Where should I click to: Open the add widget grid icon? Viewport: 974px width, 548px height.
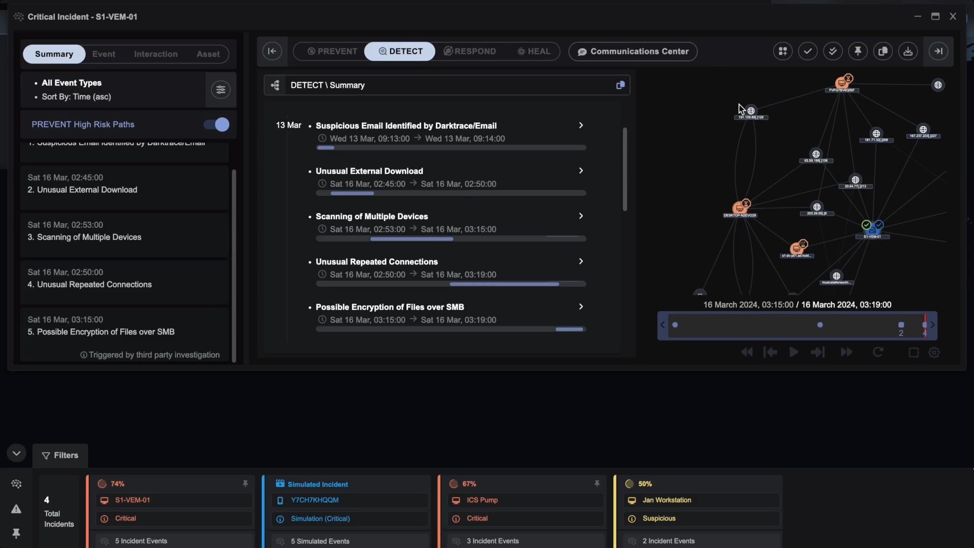click(783, 51)
